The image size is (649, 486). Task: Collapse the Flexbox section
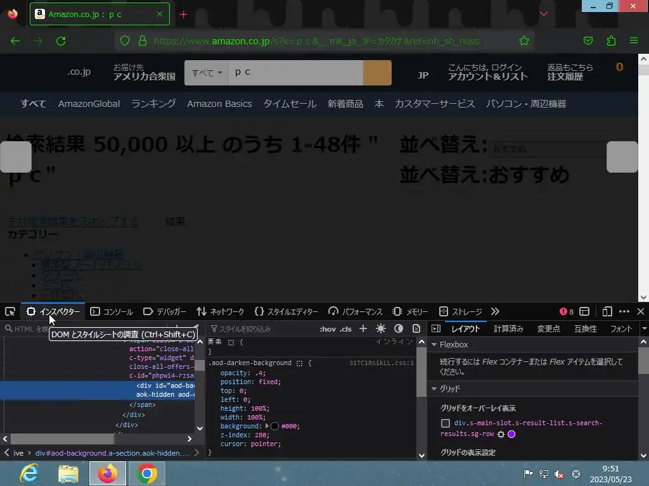[x=434, y=345]
